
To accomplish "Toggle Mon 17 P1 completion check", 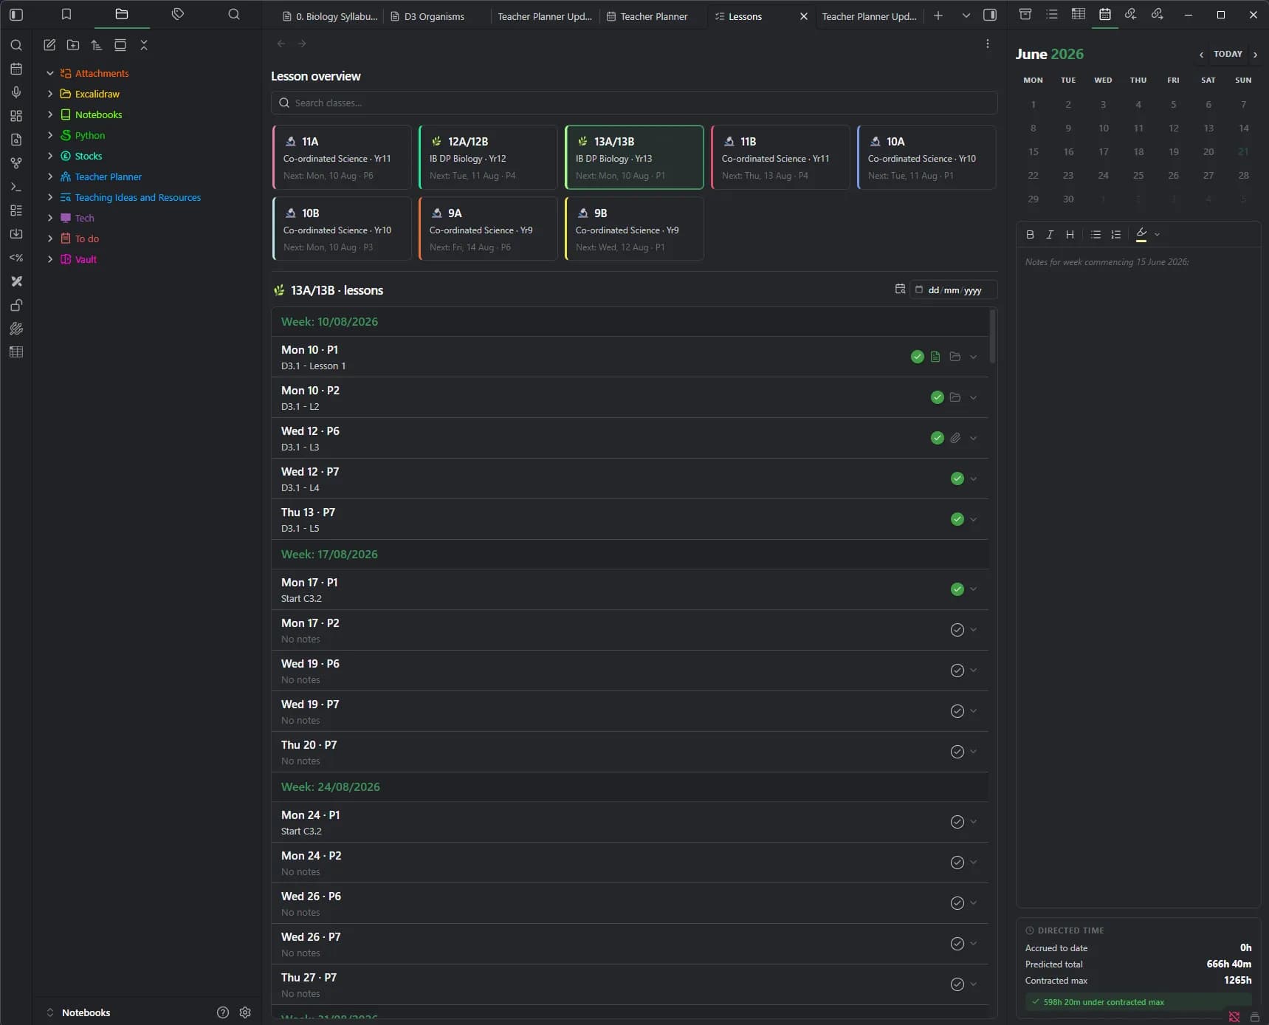I will click(957, 589).
